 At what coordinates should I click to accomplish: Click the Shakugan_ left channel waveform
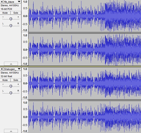coord(85,83)
